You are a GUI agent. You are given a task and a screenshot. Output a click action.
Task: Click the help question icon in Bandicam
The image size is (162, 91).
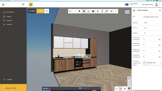click(89, 88)
